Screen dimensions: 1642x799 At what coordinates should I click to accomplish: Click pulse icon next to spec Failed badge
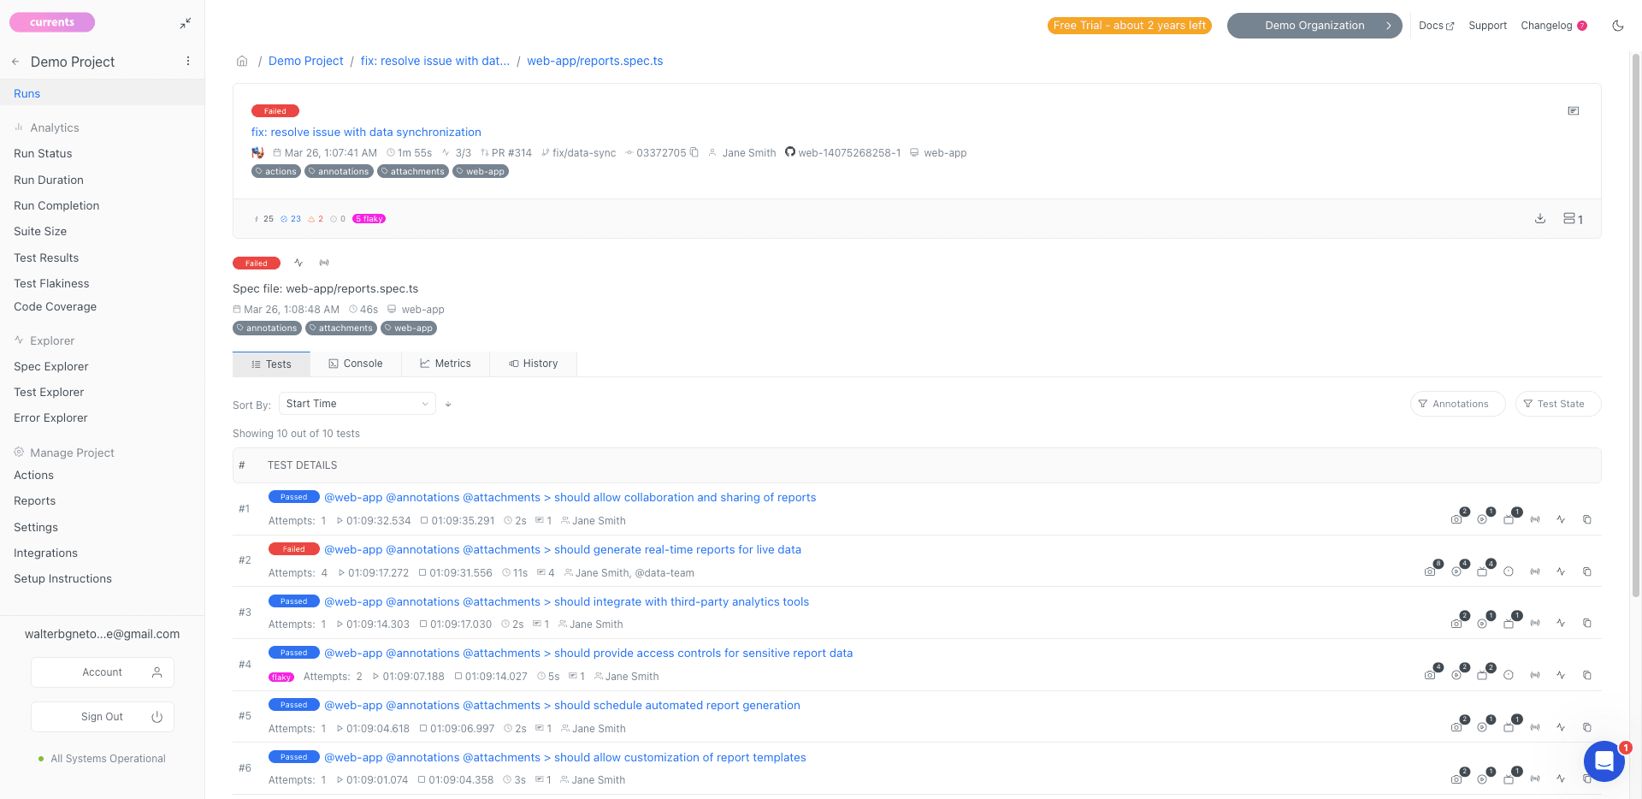(298, 263)
